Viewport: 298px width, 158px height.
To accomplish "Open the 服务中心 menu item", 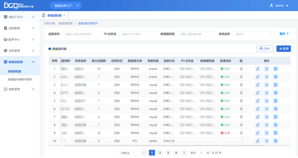I will click(20, 39).
